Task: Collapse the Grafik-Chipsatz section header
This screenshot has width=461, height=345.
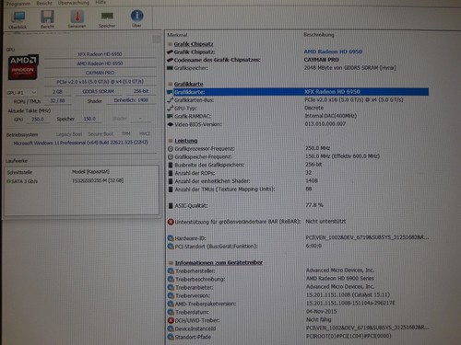Action: 194,44
